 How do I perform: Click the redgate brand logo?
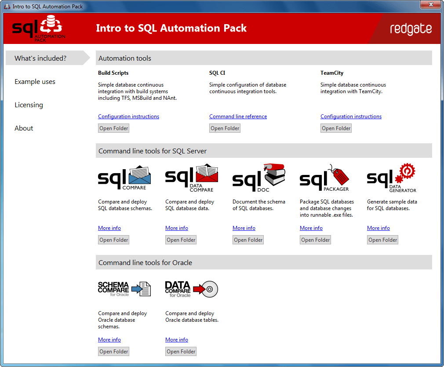pyautogui.click(x=411, y=29)
